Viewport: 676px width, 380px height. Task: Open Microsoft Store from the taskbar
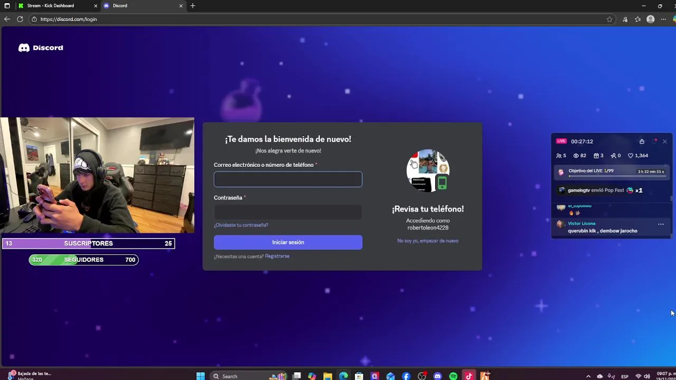359,376
